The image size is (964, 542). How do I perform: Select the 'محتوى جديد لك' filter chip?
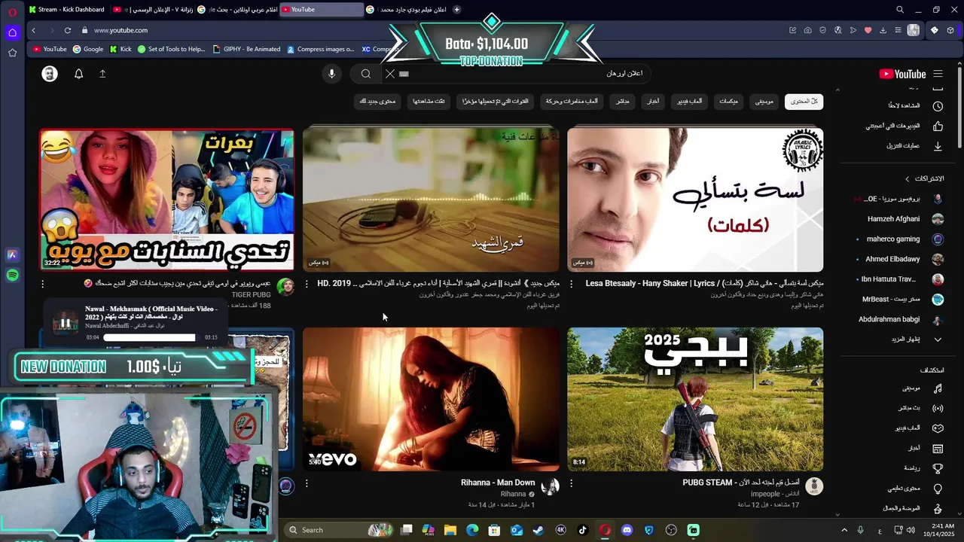click(x=377, y=102)
